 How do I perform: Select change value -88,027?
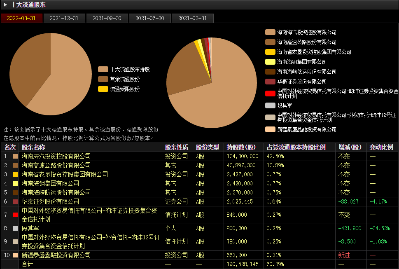tap(348, 201)
